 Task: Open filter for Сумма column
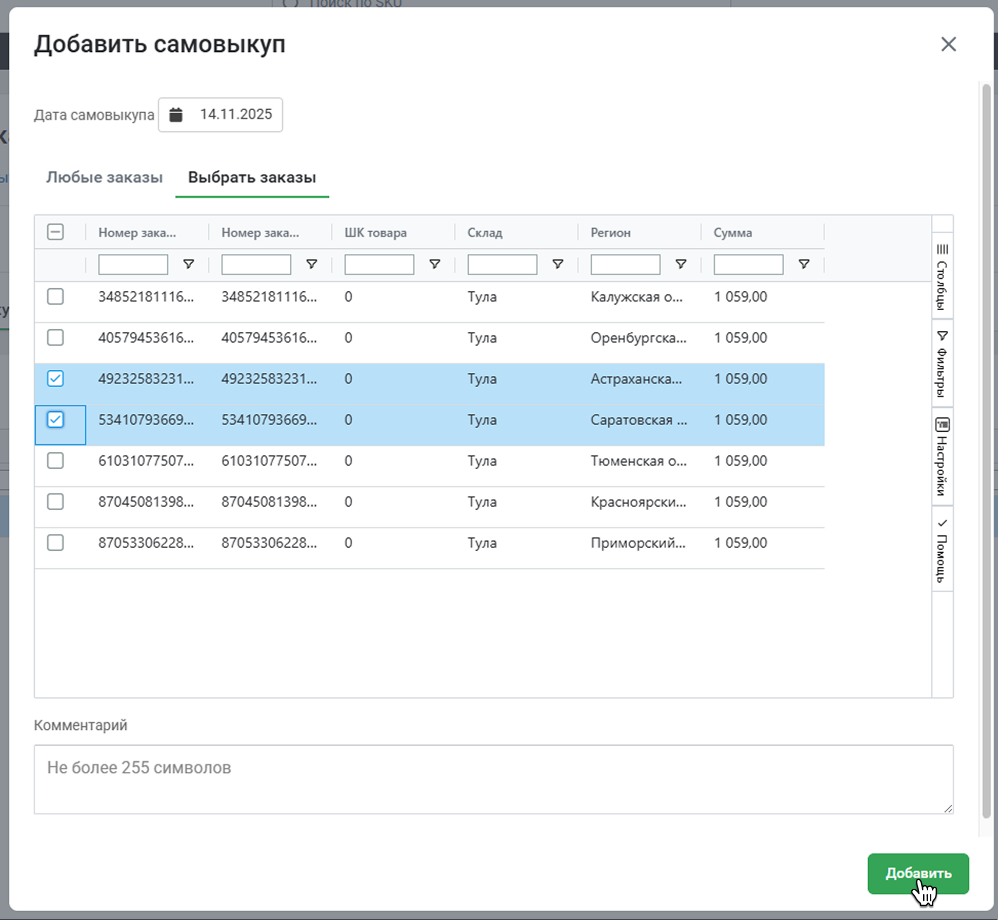(x=804, y=264)
